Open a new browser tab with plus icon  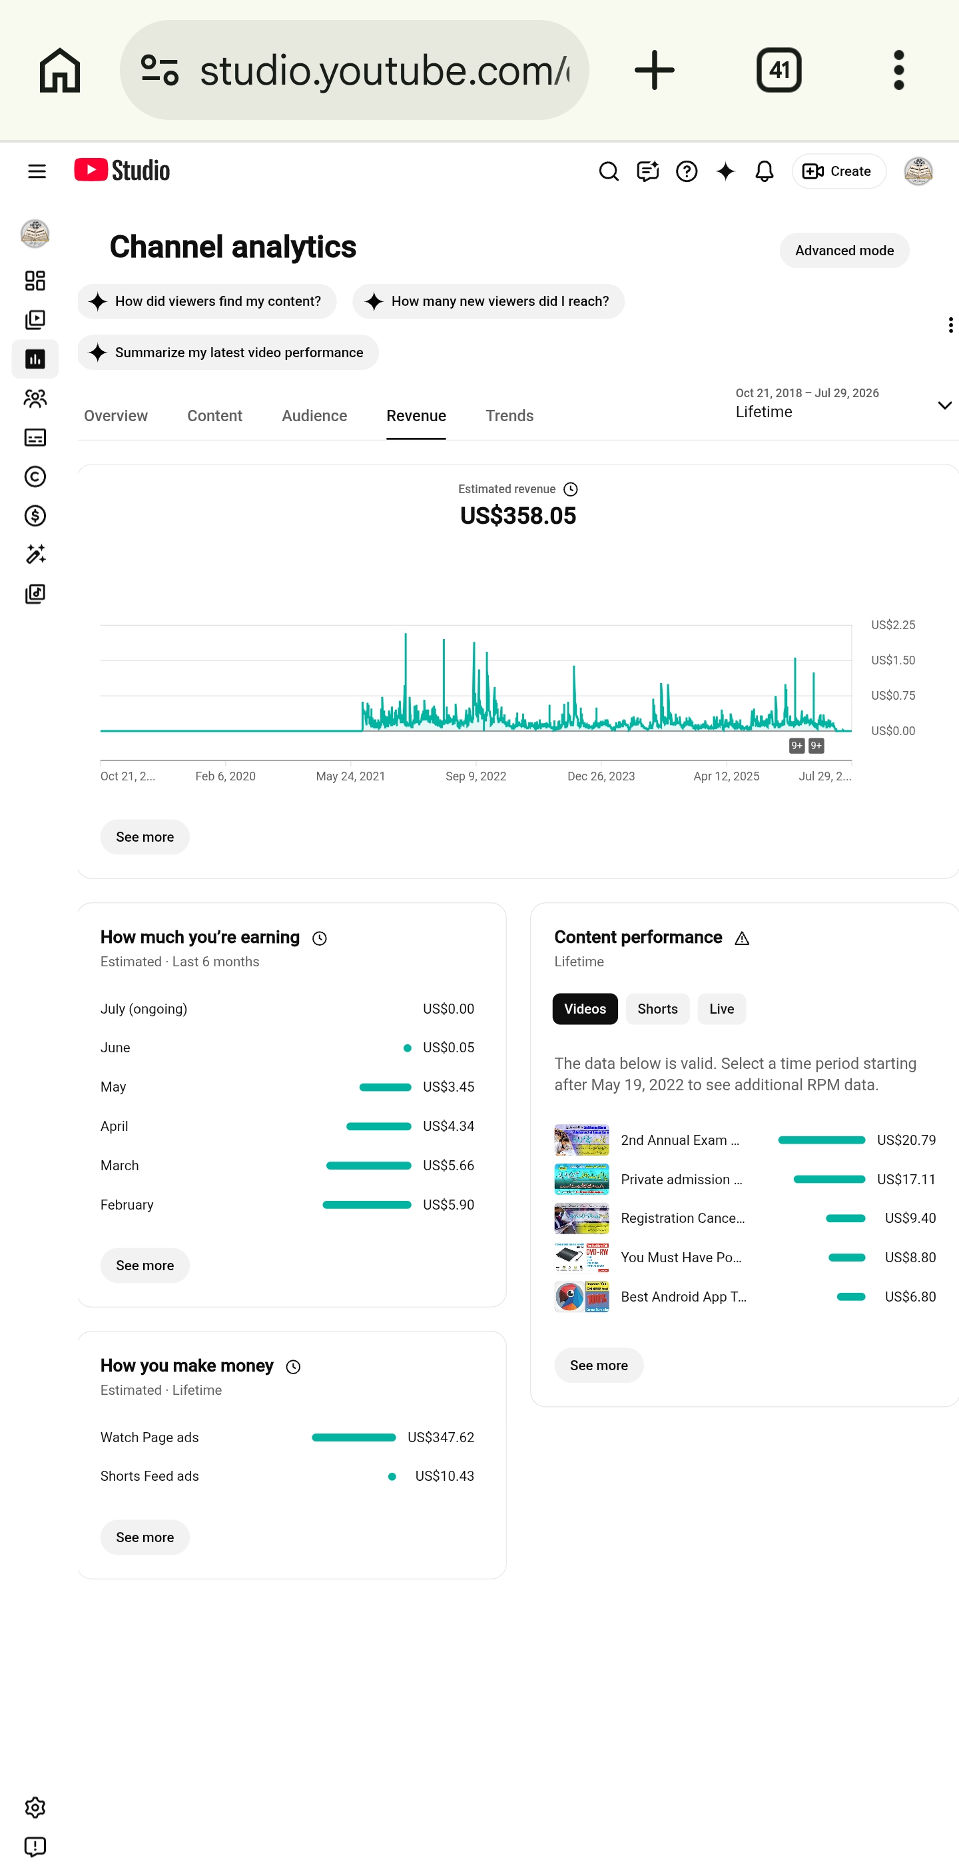(x=655, y=71)
